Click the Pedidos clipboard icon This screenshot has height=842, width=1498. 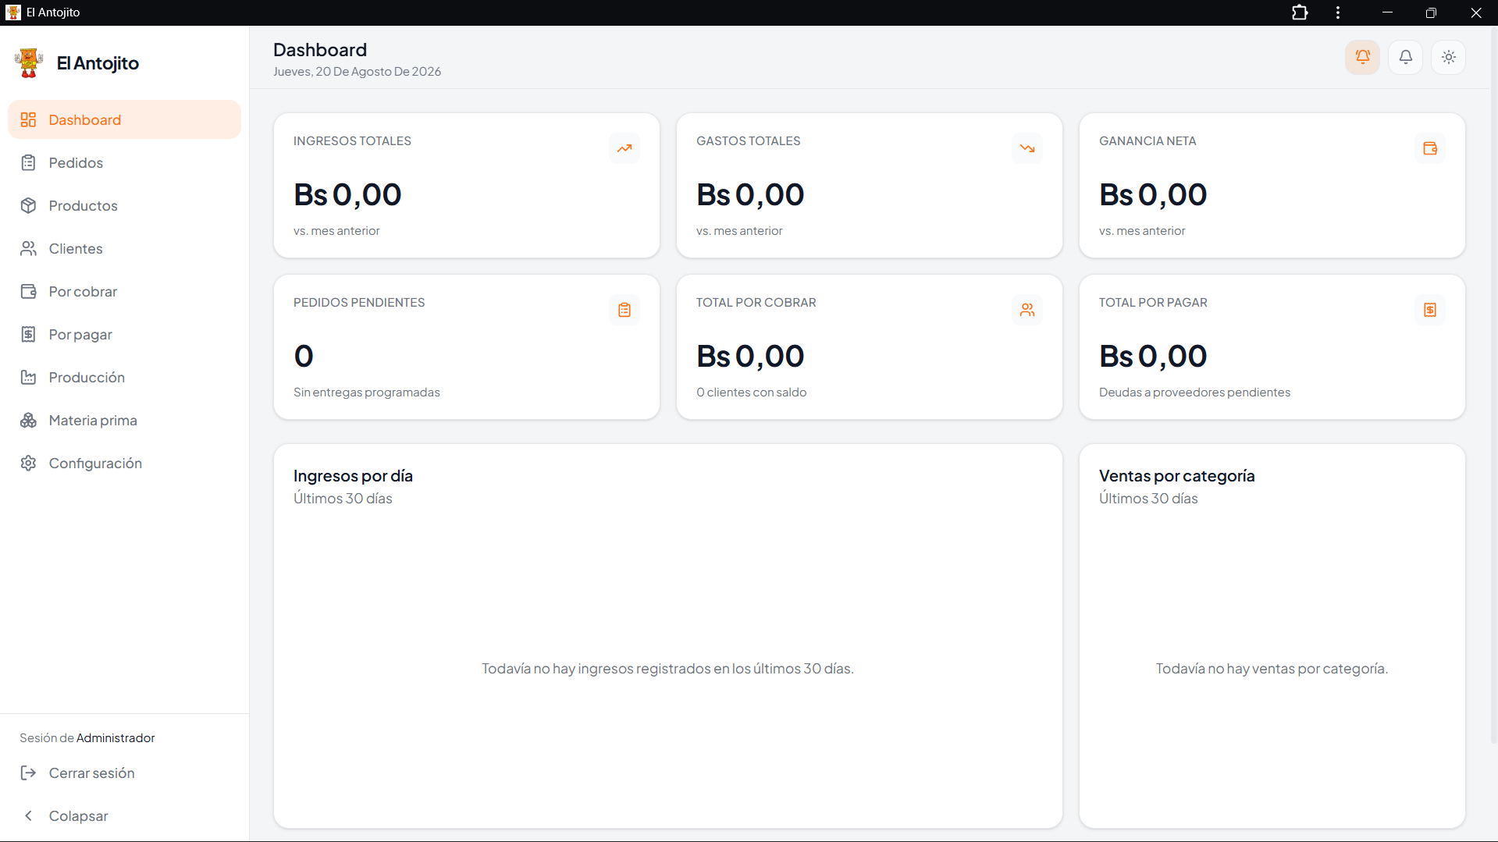pos(28,162)
